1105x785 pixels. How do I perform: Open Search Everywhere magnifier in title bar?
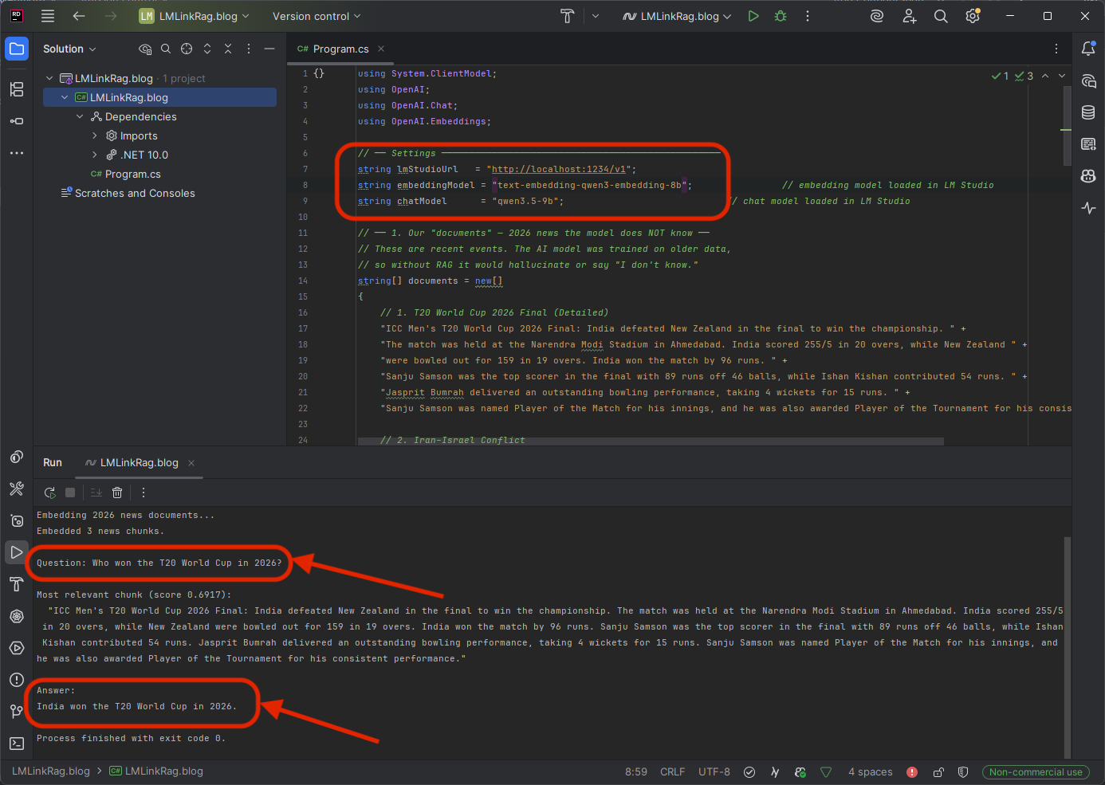[x=941, y=16]
